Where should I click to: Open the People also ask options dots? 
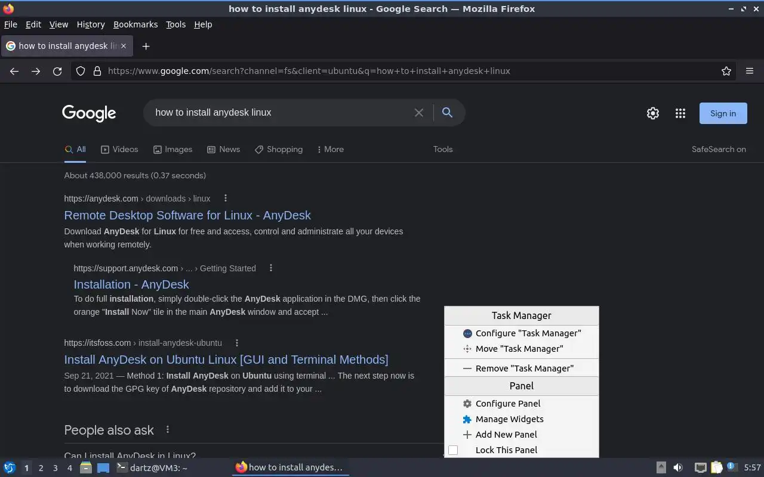[x=168, y=429]
